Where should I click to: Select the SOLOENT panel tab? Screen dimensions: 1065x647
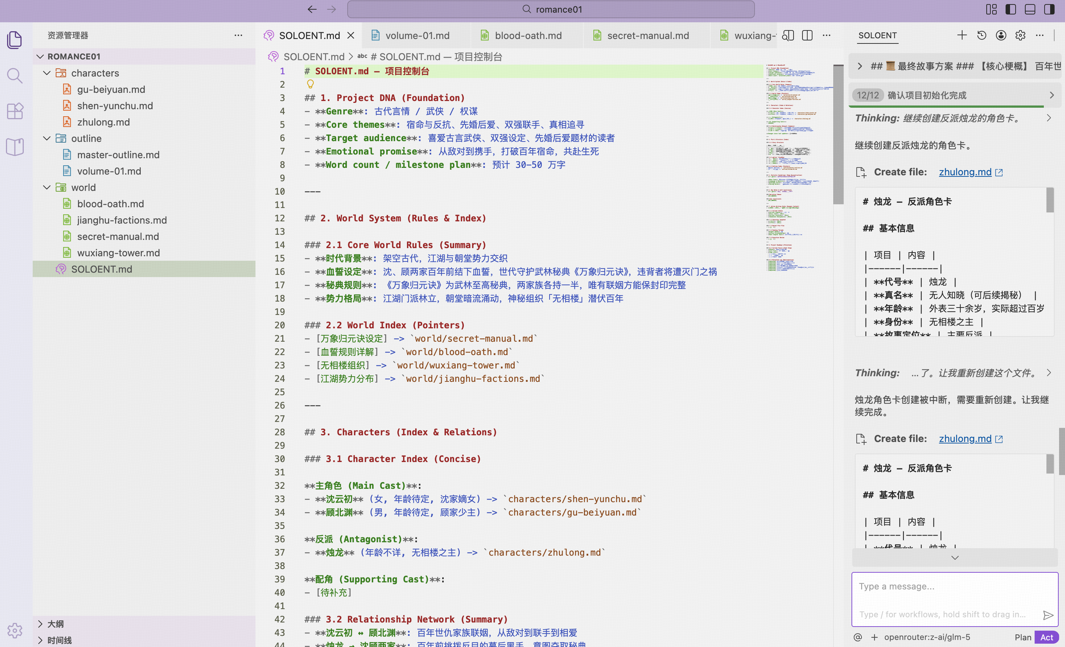[877, 35]
